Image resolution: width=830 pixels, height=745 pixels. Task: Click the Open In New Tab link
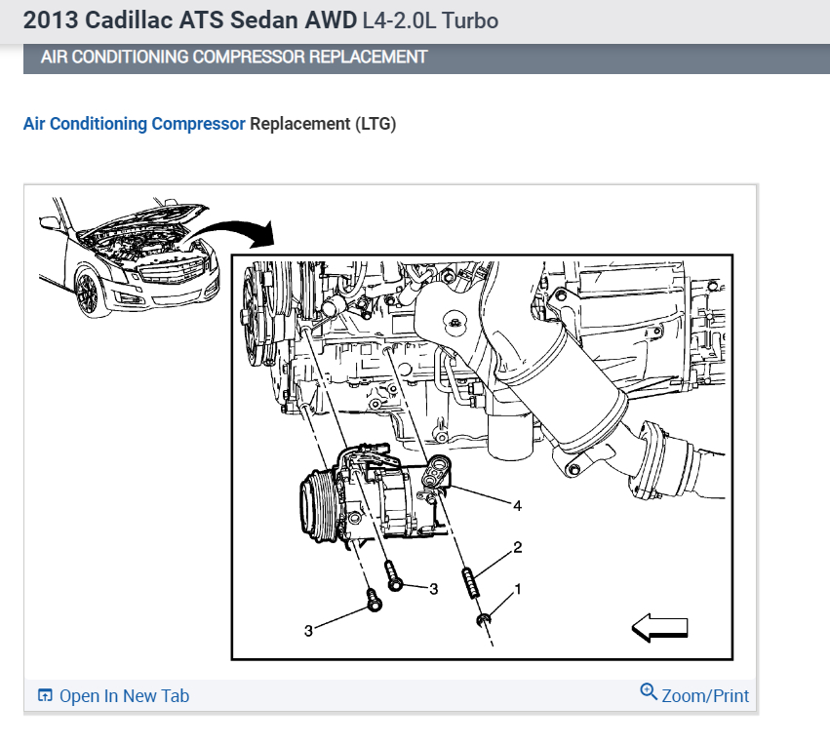[124, 696]
